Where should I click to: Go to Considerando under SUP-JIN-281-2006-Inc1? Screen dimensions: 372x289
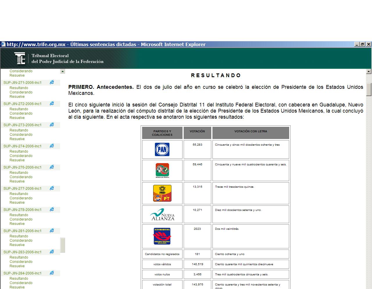[x=21, y=241]
